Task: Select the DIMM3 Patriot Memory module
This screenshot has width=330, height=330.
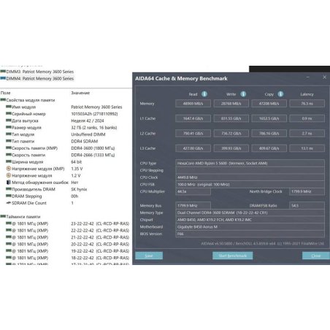Action: [37, 72]
